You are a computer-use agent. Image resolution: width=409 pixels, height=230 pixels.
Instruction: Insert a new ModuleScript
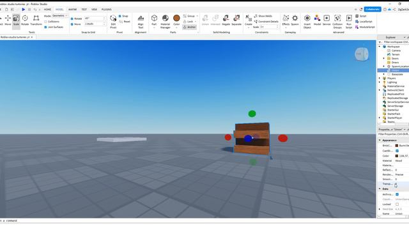(x=365, y=27)
